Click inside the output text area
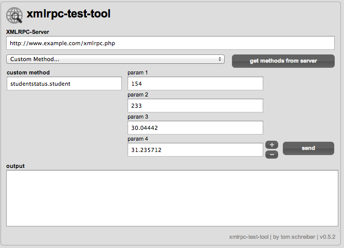 tap(172, 198)
